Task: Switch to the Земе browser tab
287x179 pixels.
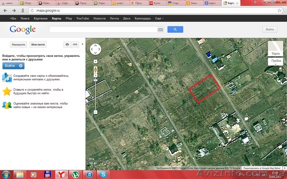Action: 194,3
